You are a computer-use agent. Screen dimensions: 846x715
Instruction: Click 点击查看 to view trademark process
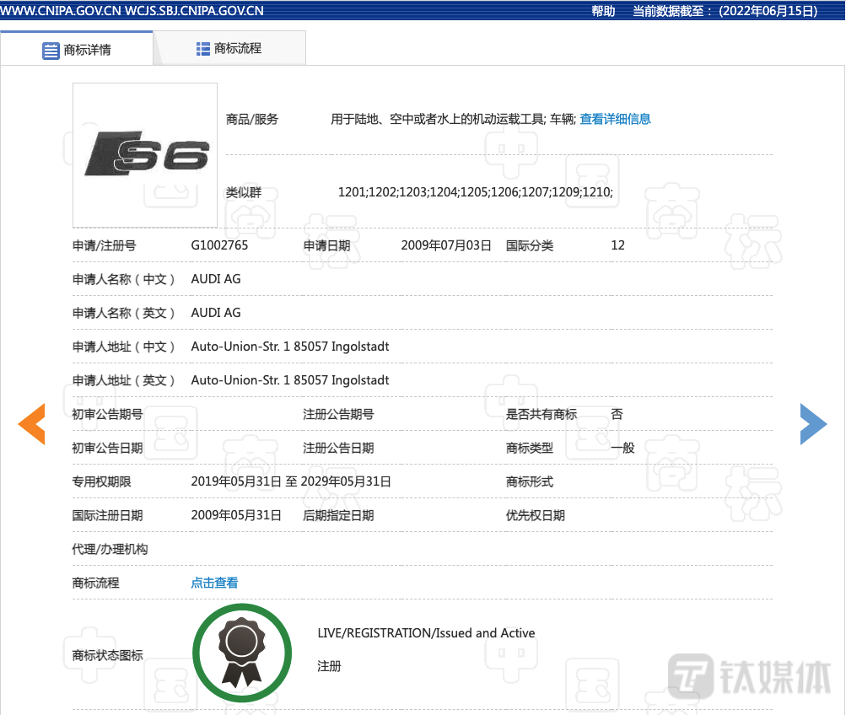tap(214, 583)
